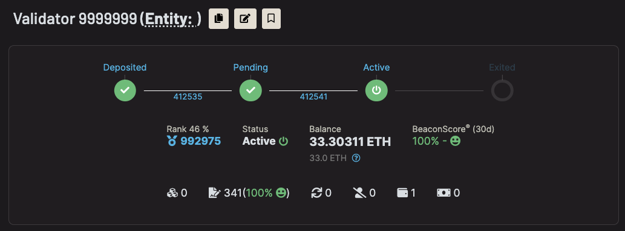Click the Deposited checkmark circle
Screen dimensions: 625x231
(x=125, y=90)
